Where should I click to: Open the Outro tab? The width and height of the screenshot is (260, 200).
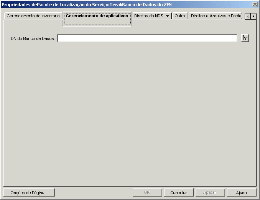click(180, 16)
